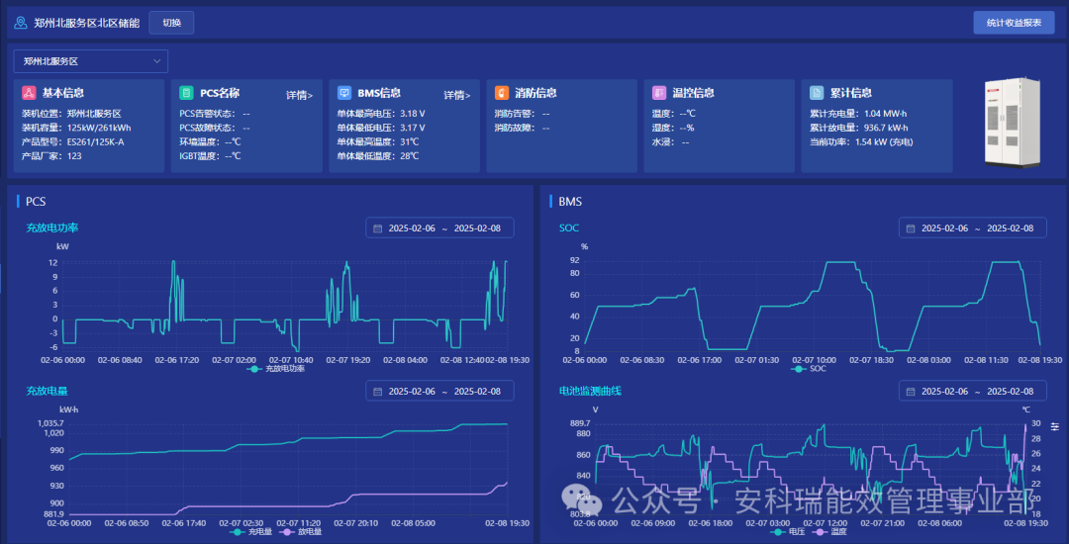Viewport: 1069px width, 544px height.
Task: Click PCS告警状态 row
Action: click(215, 114)
